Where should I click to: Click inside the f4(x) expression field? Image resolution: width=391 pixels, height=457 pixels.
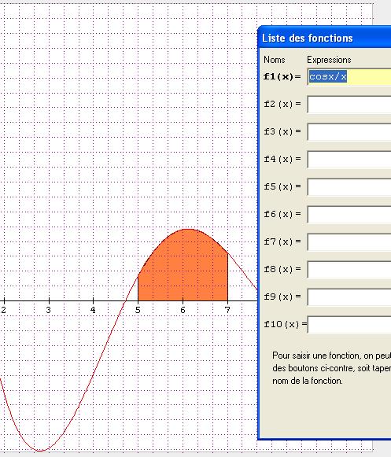pos(349,160)
